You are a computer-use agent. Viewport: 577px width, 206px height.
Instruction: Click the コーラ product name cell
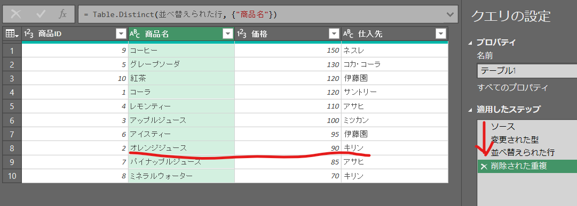pos(181,93)
